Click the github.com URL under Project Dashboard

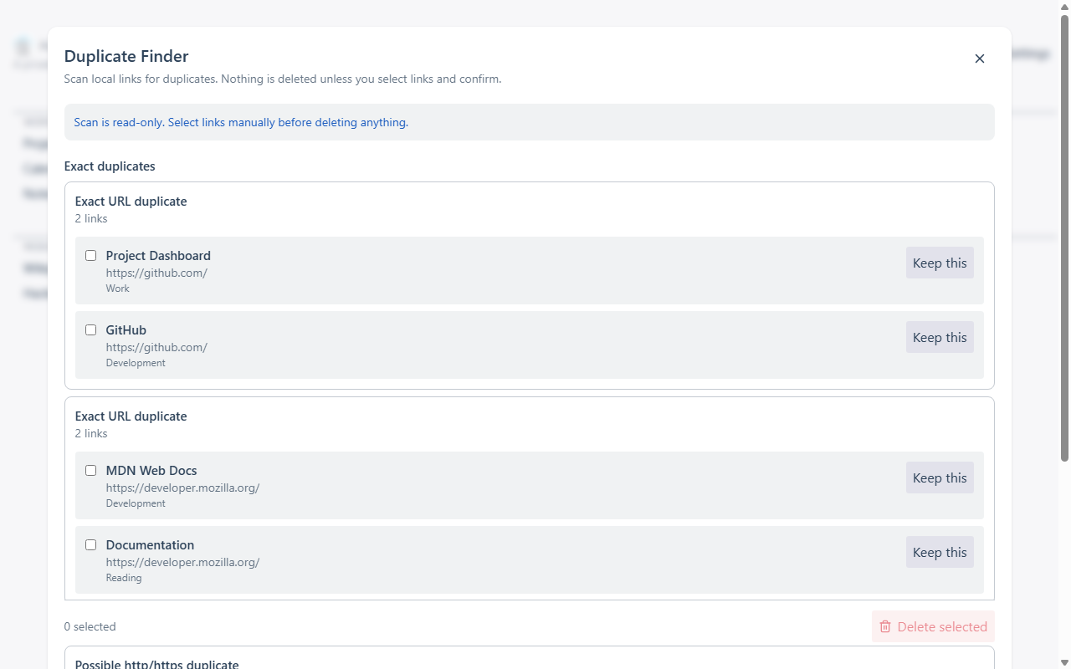156,273
